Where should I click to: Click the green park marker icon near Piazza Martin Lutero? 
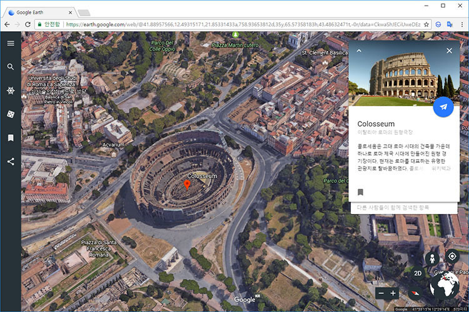235,34
